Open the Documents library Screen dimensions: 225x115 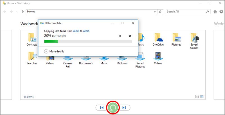pyautogui.click(x=86, y=60)
